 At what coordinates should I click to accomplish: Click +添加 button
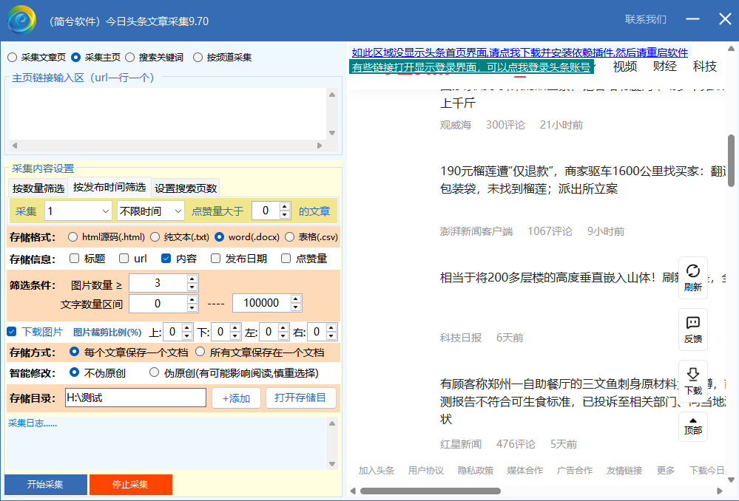(236, 398)
